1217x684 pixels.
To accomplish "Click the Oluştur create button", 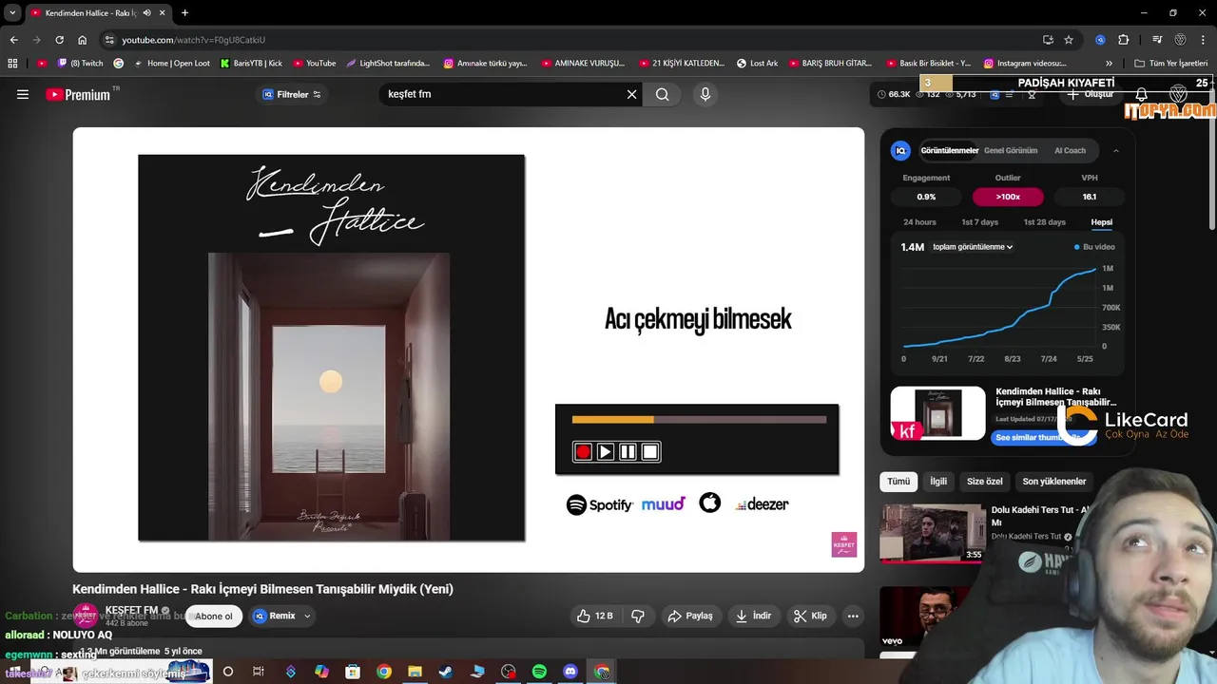I will [1090, 94].
